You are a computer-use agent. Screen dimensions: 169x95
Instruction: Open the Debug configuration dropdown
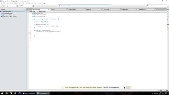click(11, 6)
